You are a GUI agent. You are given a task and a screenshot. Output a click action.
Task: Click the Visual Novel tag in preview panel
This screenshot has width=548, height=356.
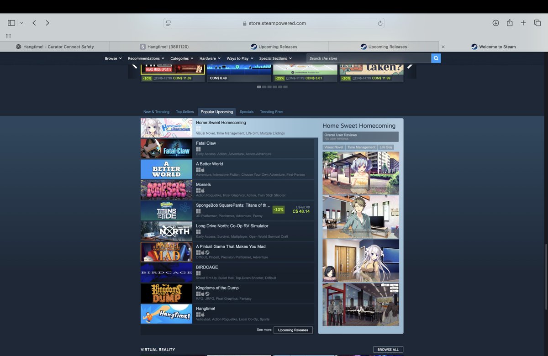click(334, 147)
